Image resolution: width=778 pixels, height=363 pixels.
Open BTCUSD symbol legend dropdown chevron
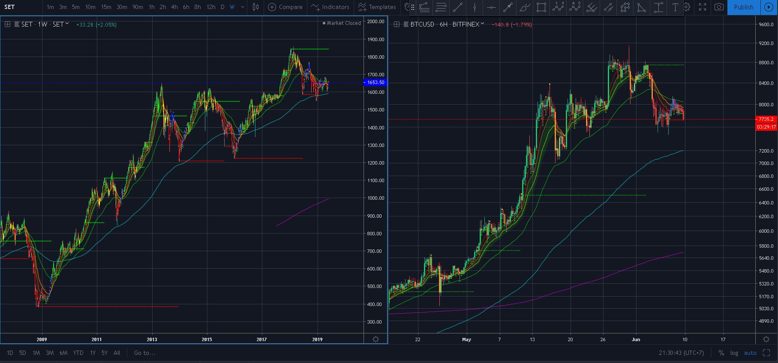coord(483,24)
